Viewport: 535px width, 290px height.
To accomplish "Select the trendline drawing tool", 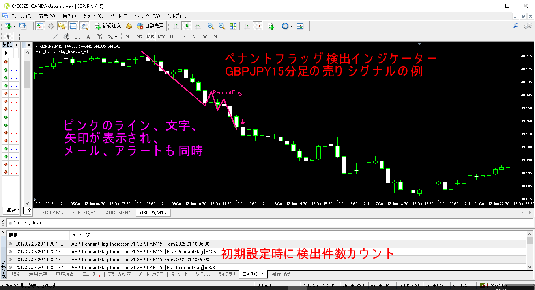I will [55, 37].
